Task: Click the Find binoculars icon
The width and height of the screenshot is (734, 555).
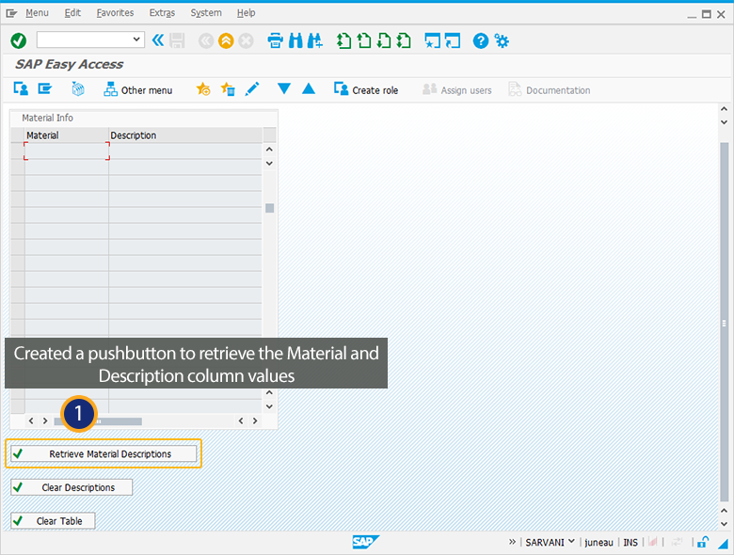Action: (295, 40)
